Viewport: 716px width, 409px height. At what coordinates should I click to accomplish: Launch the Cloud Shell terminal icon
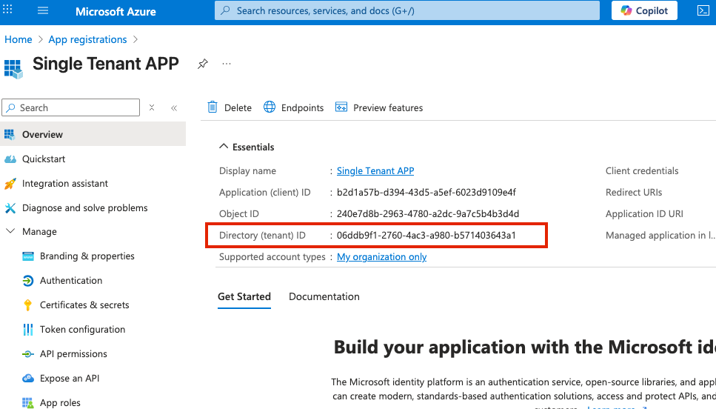703,10
